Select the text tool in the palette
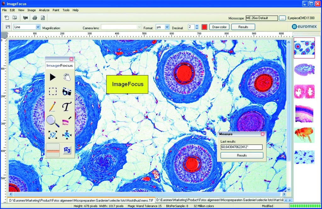Image resolution: width=322 pixels, height=209 pixels. (x=67, y=107)
